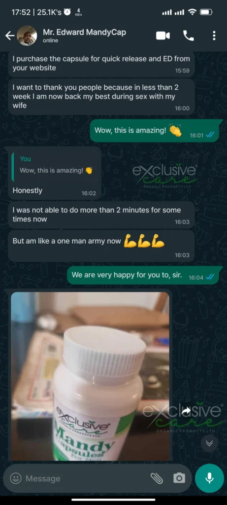This screenshot has height=505, width=227.
Task: Tap the 'not able to do more than 2 minutes' message
Action: (101, 215)
